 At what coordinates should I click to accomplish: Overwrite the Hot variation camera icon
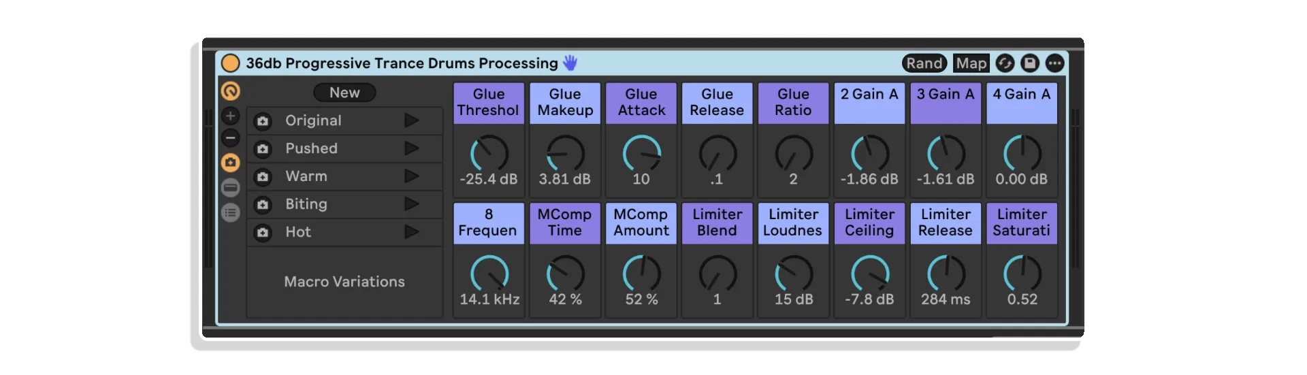263,233
